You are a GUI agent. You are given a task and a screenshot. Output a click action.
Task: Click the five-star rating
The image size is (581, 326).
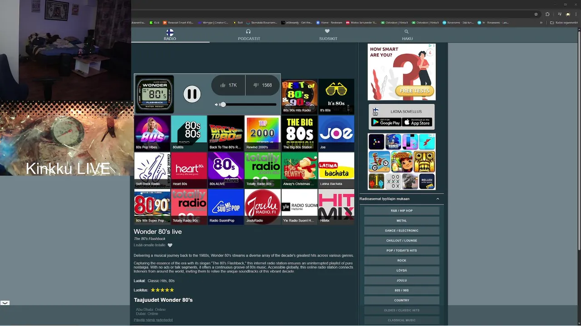[x=162, y=290]
